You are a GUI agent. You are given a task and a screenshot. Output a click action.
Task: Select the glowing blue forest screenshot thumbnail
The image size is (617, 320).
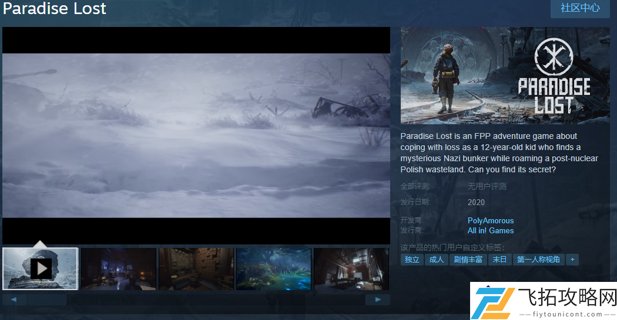pos(273,269)
